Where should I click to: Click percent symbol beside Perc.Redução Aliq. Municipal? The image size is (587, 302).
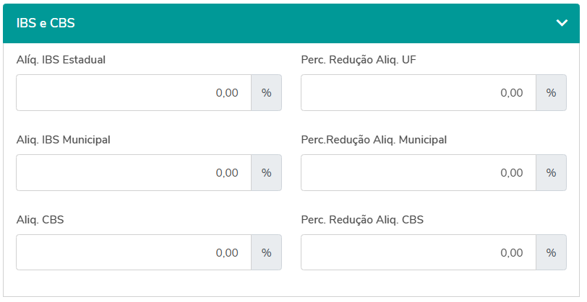[x=551, y=173]
